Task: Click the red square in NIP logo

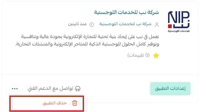Action: click(170, 26)
